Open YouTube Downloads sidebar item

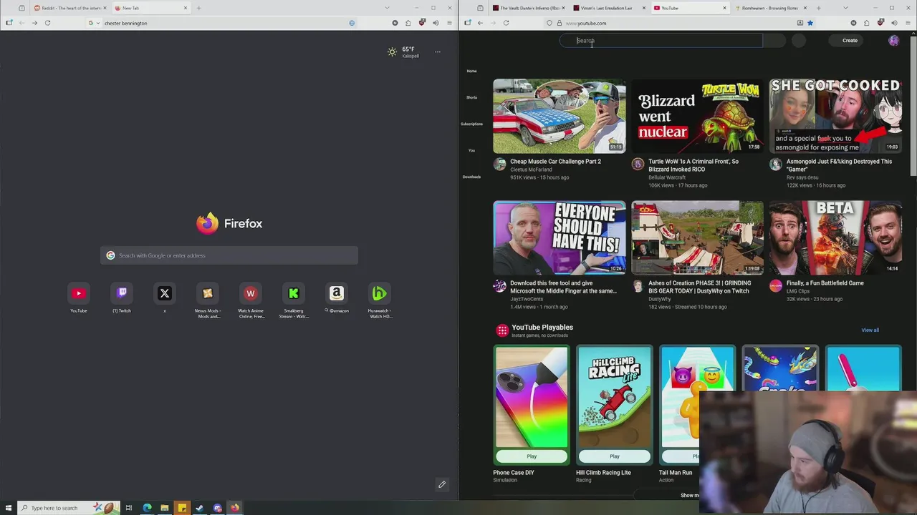471,177
